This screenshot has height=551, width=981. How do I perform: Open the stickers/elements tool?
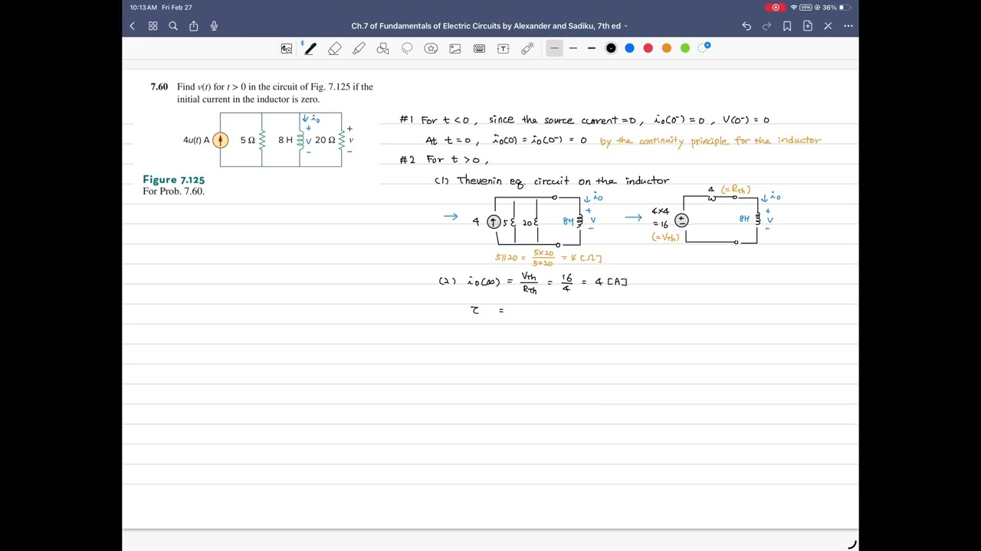click(x=431, y=48)
